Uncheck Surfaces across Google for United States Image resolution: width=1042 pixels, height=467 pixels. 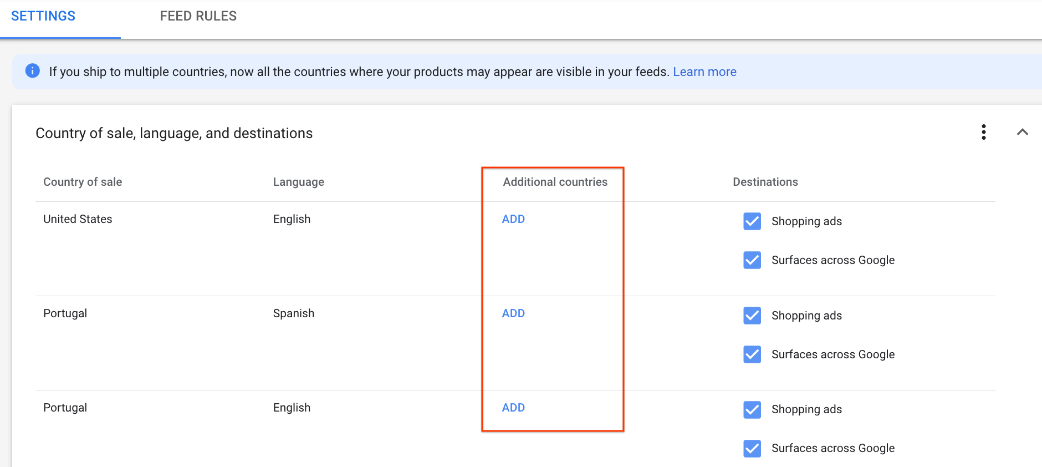click(x=752, y=260)
